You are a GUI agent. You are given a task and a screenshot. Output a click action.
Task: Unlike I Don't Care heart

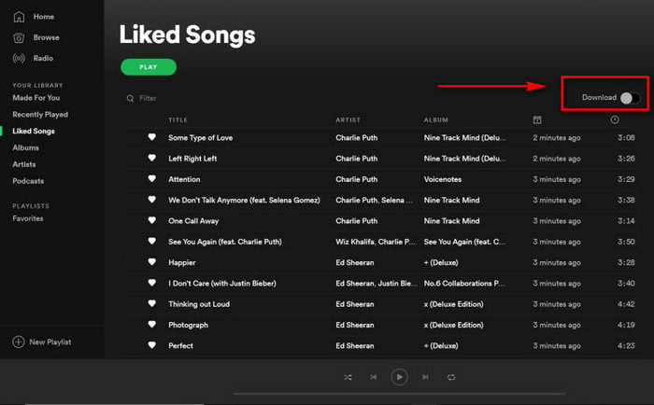click(151, 283)
